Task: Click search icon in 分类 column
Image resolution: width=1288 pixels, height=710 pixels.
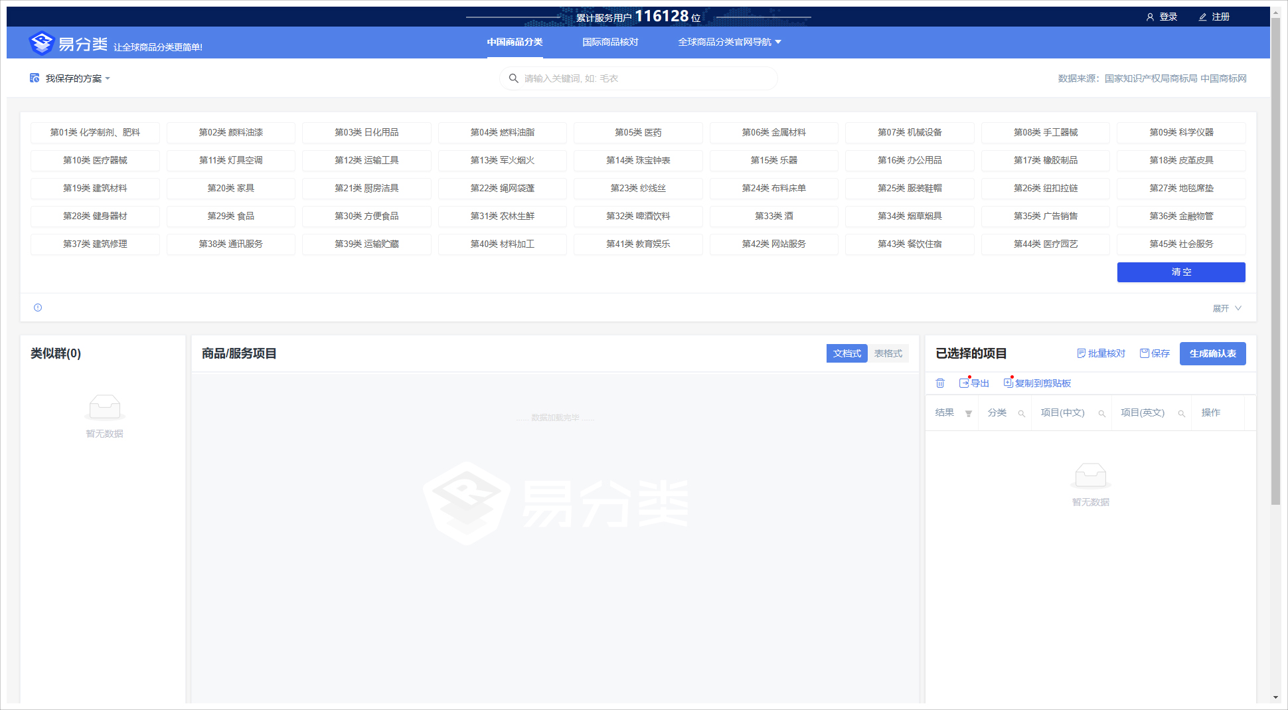Action: [1022, 414]
